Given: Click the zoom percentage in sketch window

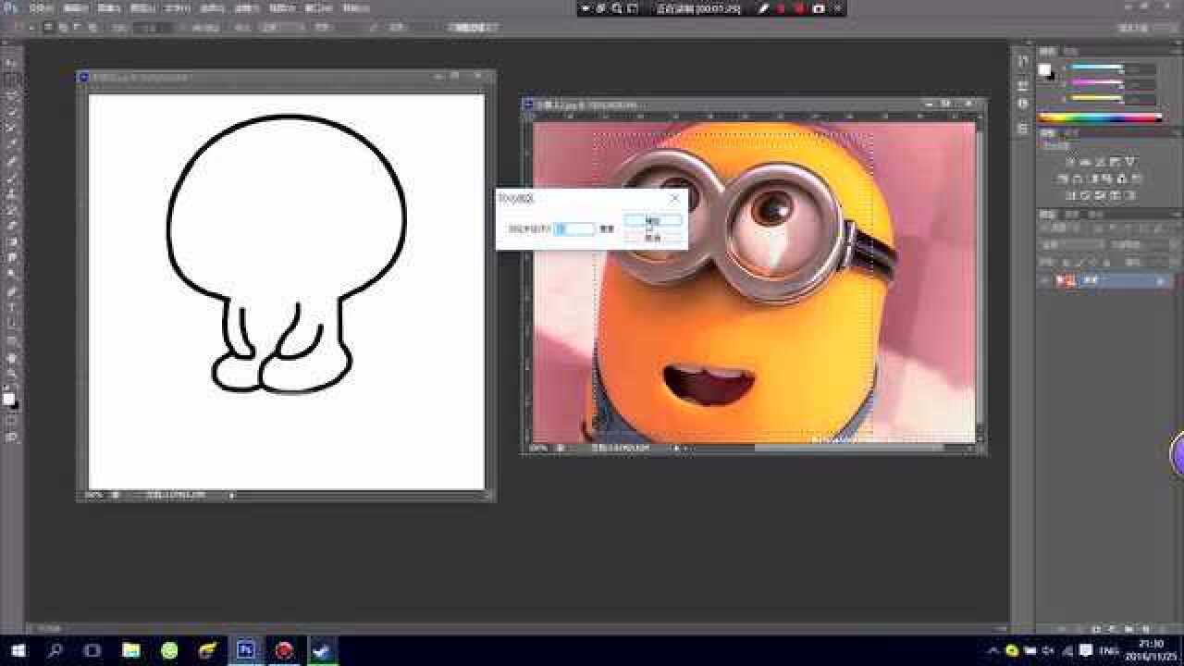Looking at the screenshot, I should 92,496.
